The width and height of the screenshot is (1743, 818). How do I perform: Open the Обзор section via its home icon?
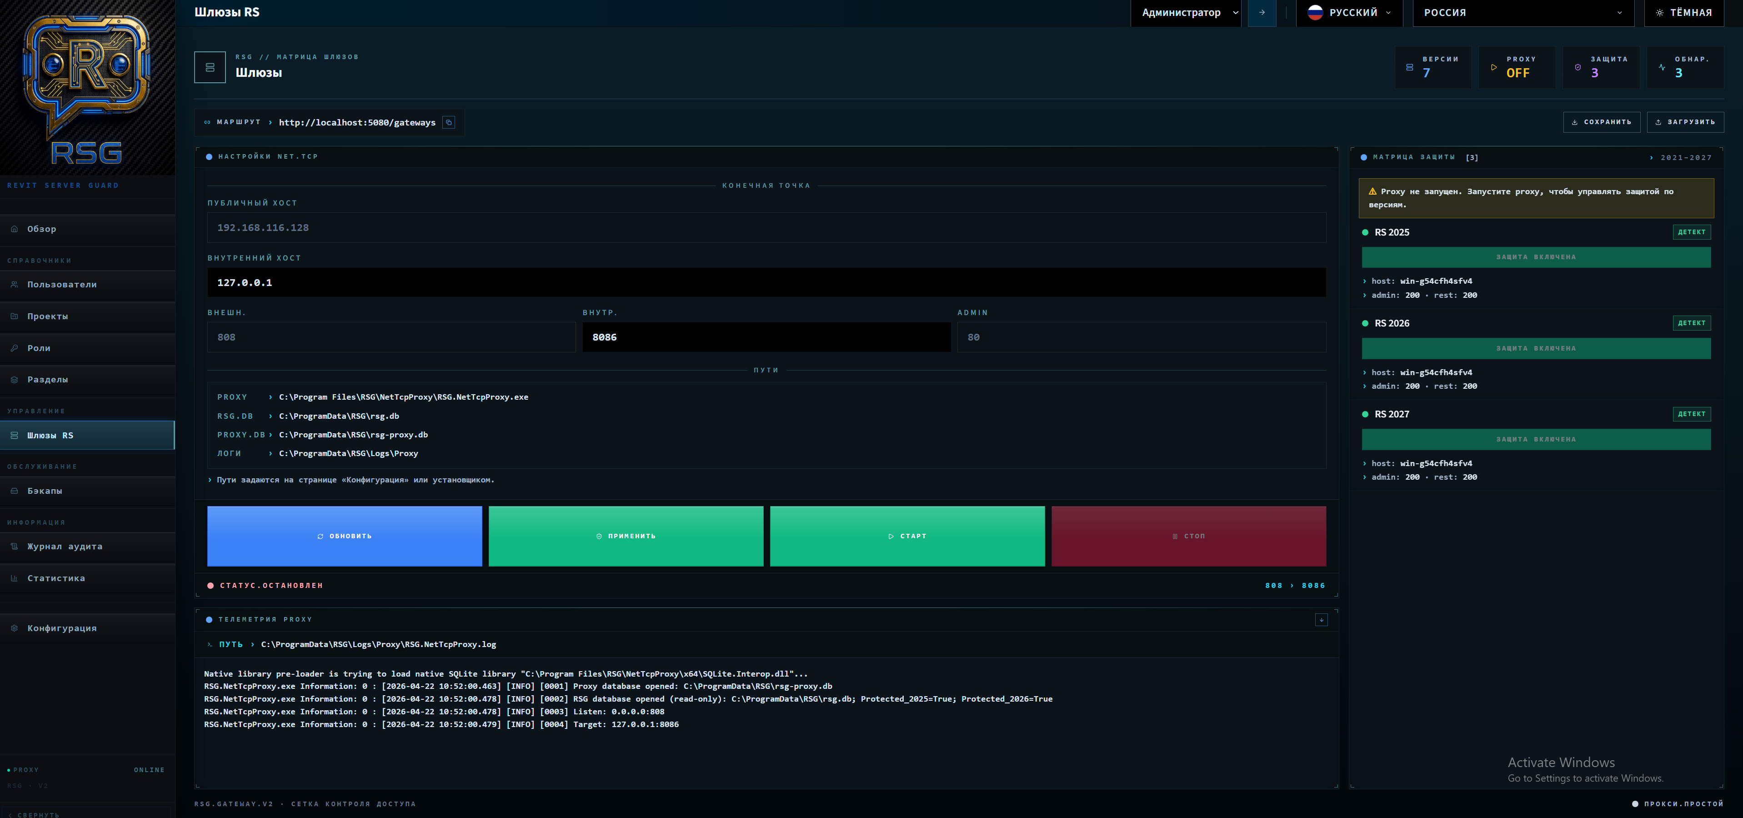15,229
